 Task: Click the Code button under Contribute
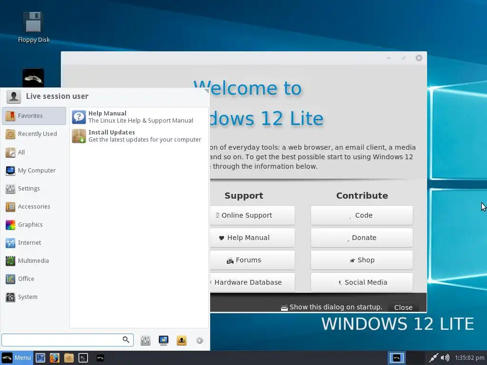pos(362,215)
